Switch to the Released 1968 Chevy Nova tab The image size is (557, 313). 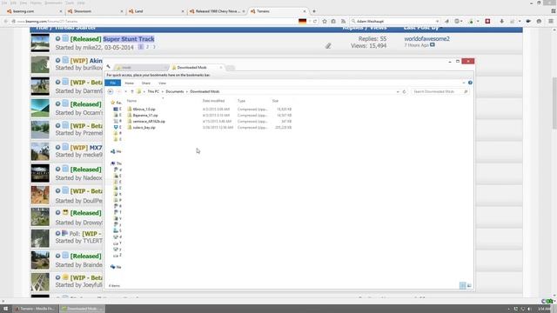point(217,11)
